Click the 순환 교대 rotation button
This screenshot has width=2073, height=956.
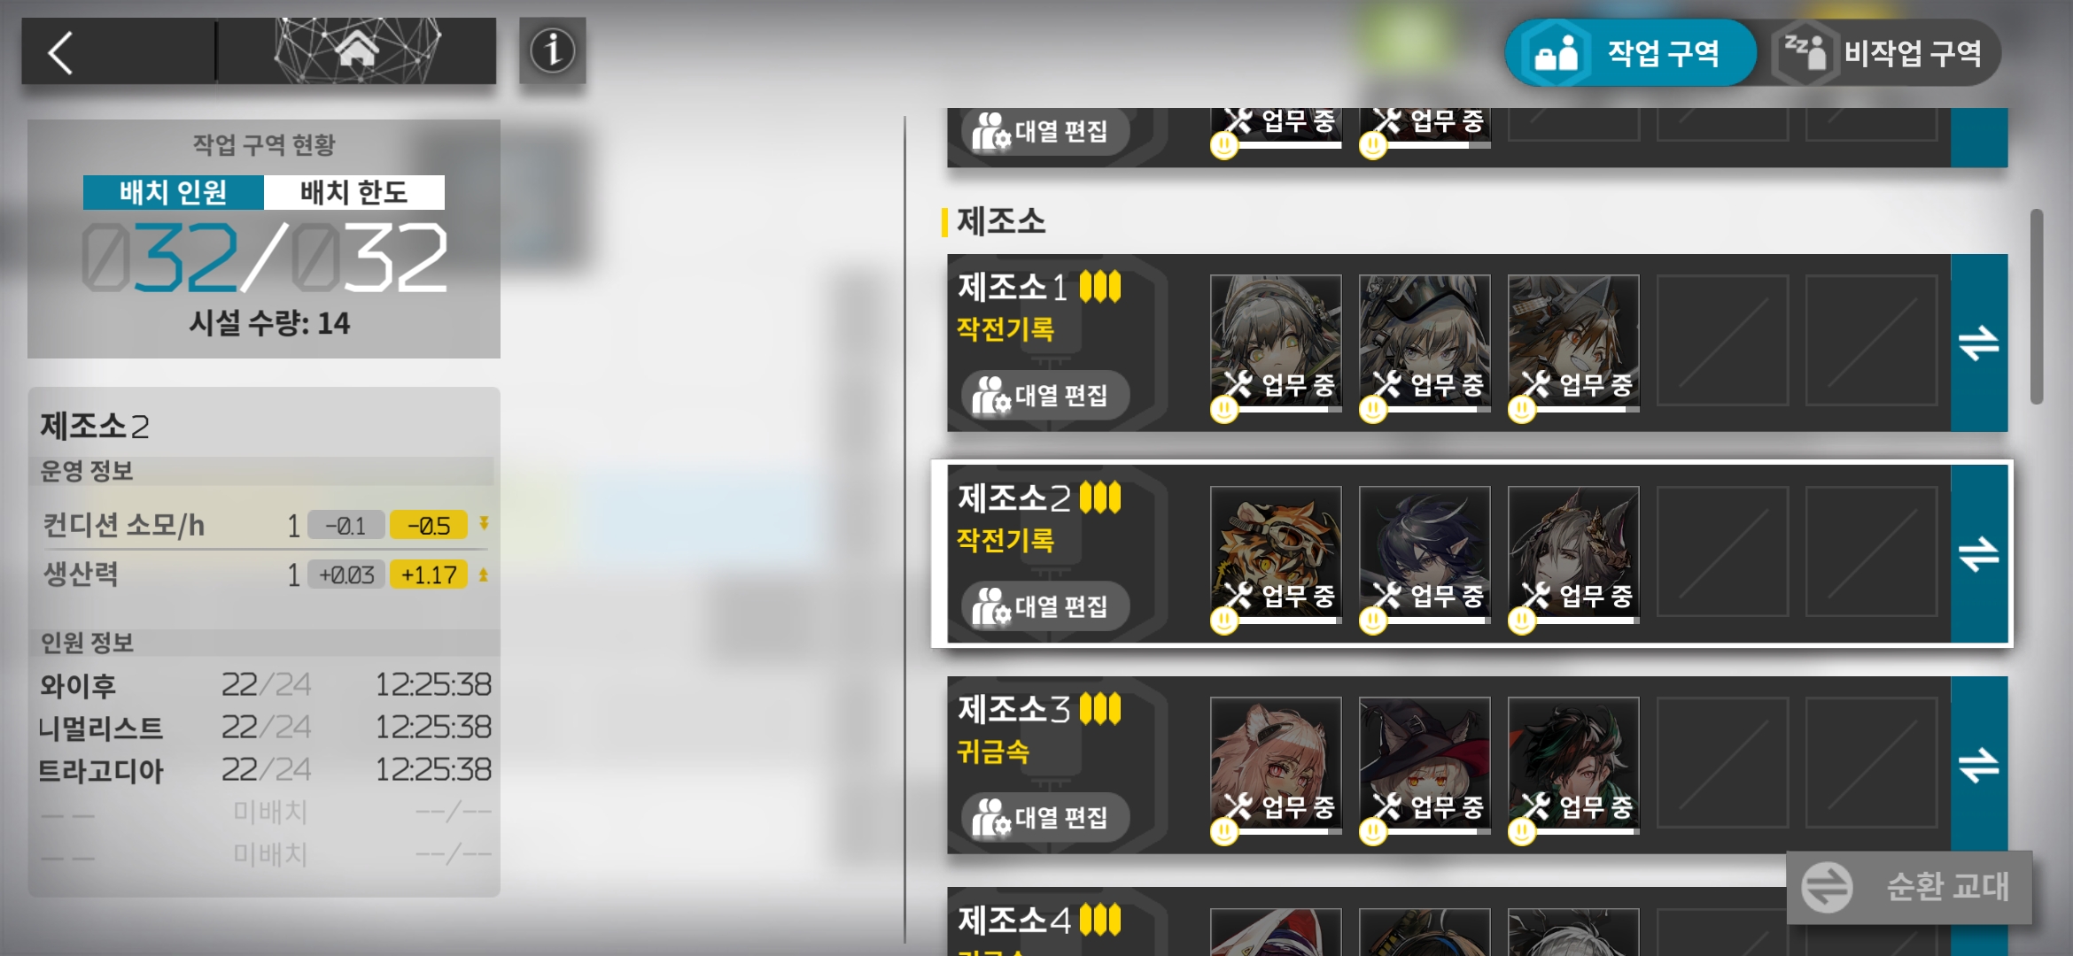click(x=1909, y=887)
